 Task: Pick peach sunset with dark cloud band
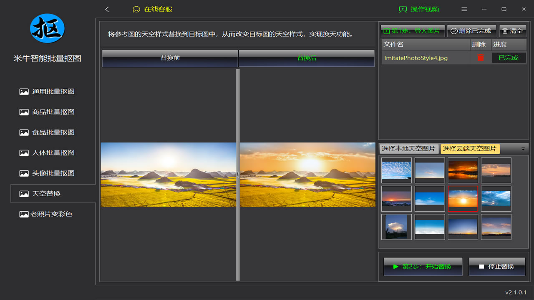(496, 170)
